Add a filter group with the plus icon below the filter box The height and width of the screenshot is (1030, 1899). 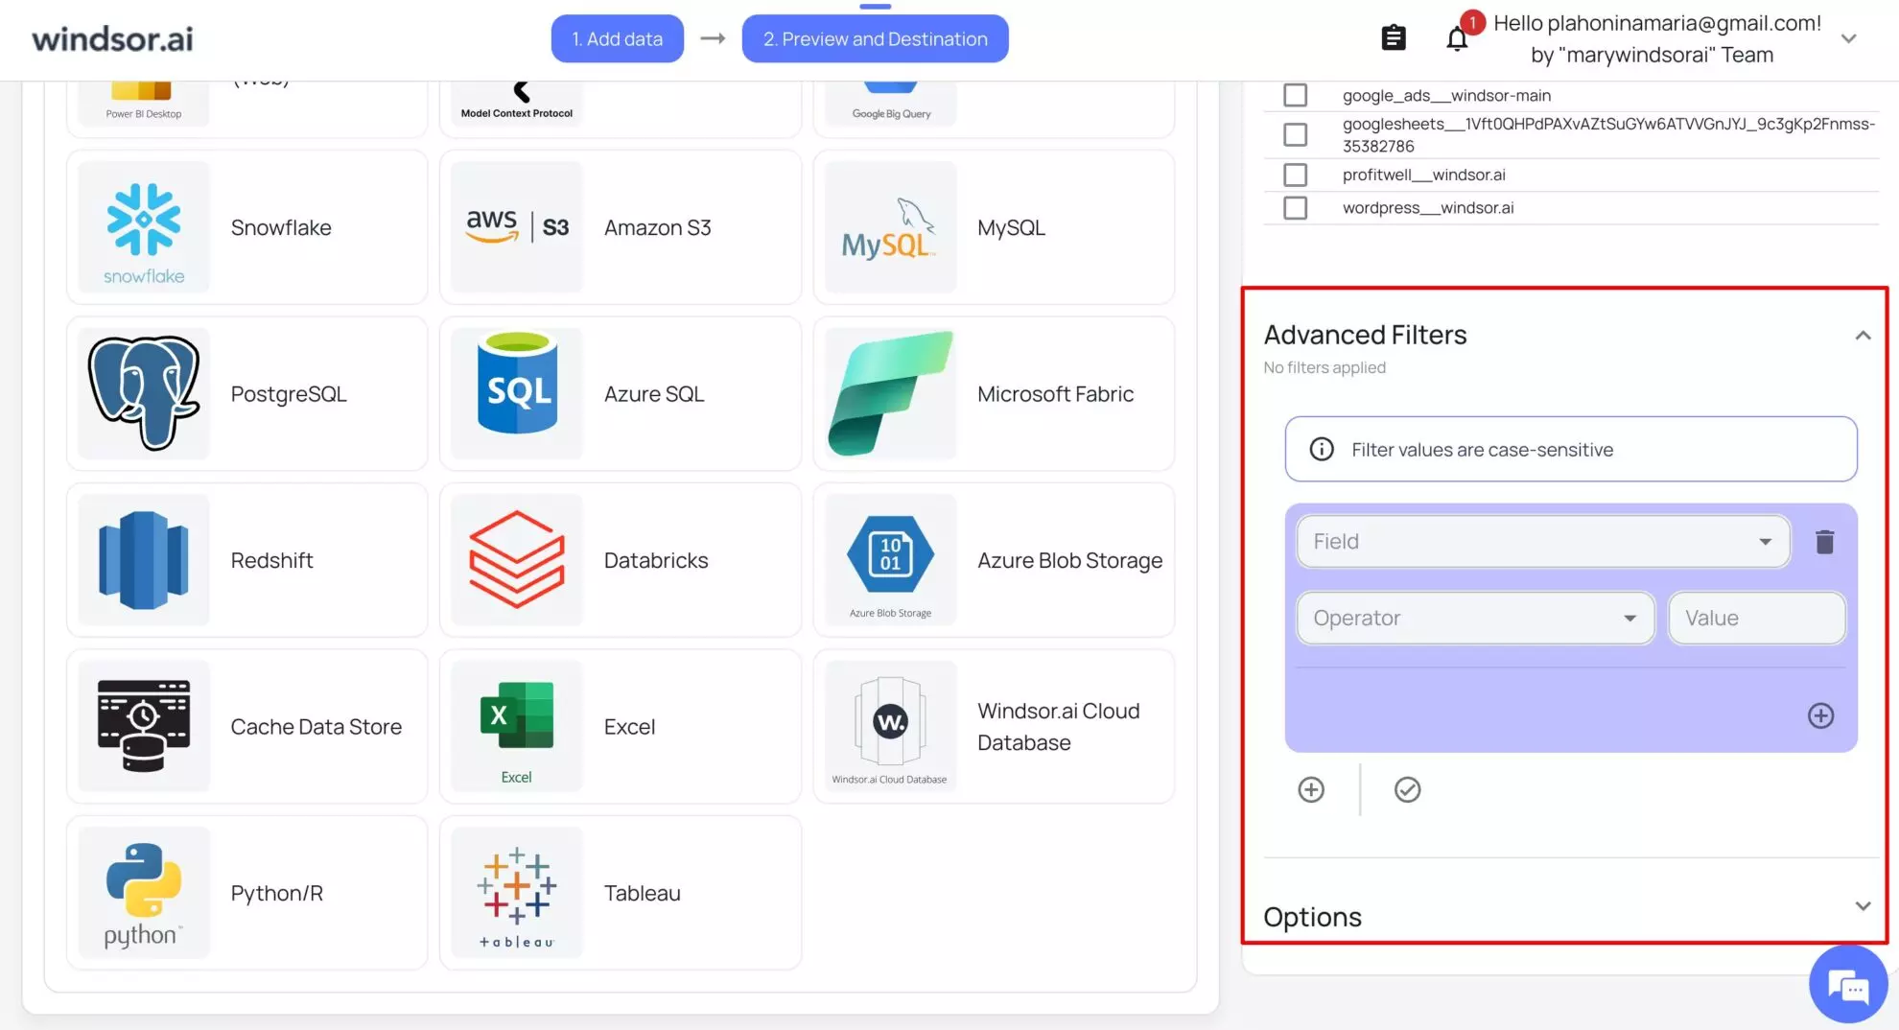tap(1311, 789)
